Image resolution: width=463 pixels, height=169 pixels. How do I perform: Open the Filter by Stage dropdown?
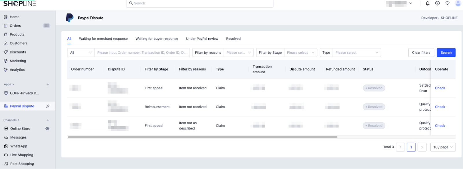coord(300,52)
